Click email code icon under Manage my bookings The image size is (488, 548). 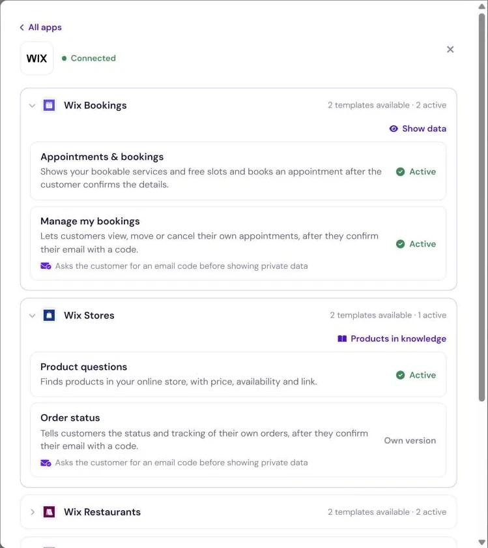46,266
